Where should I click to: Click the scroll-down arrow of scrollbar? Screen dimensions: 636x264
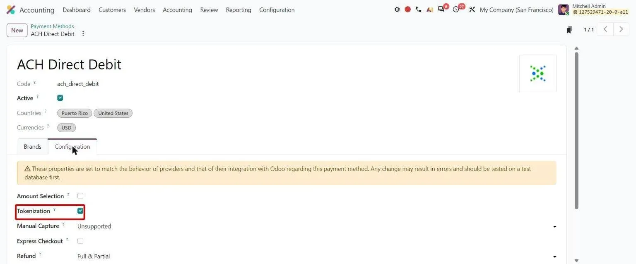[576, 261]
